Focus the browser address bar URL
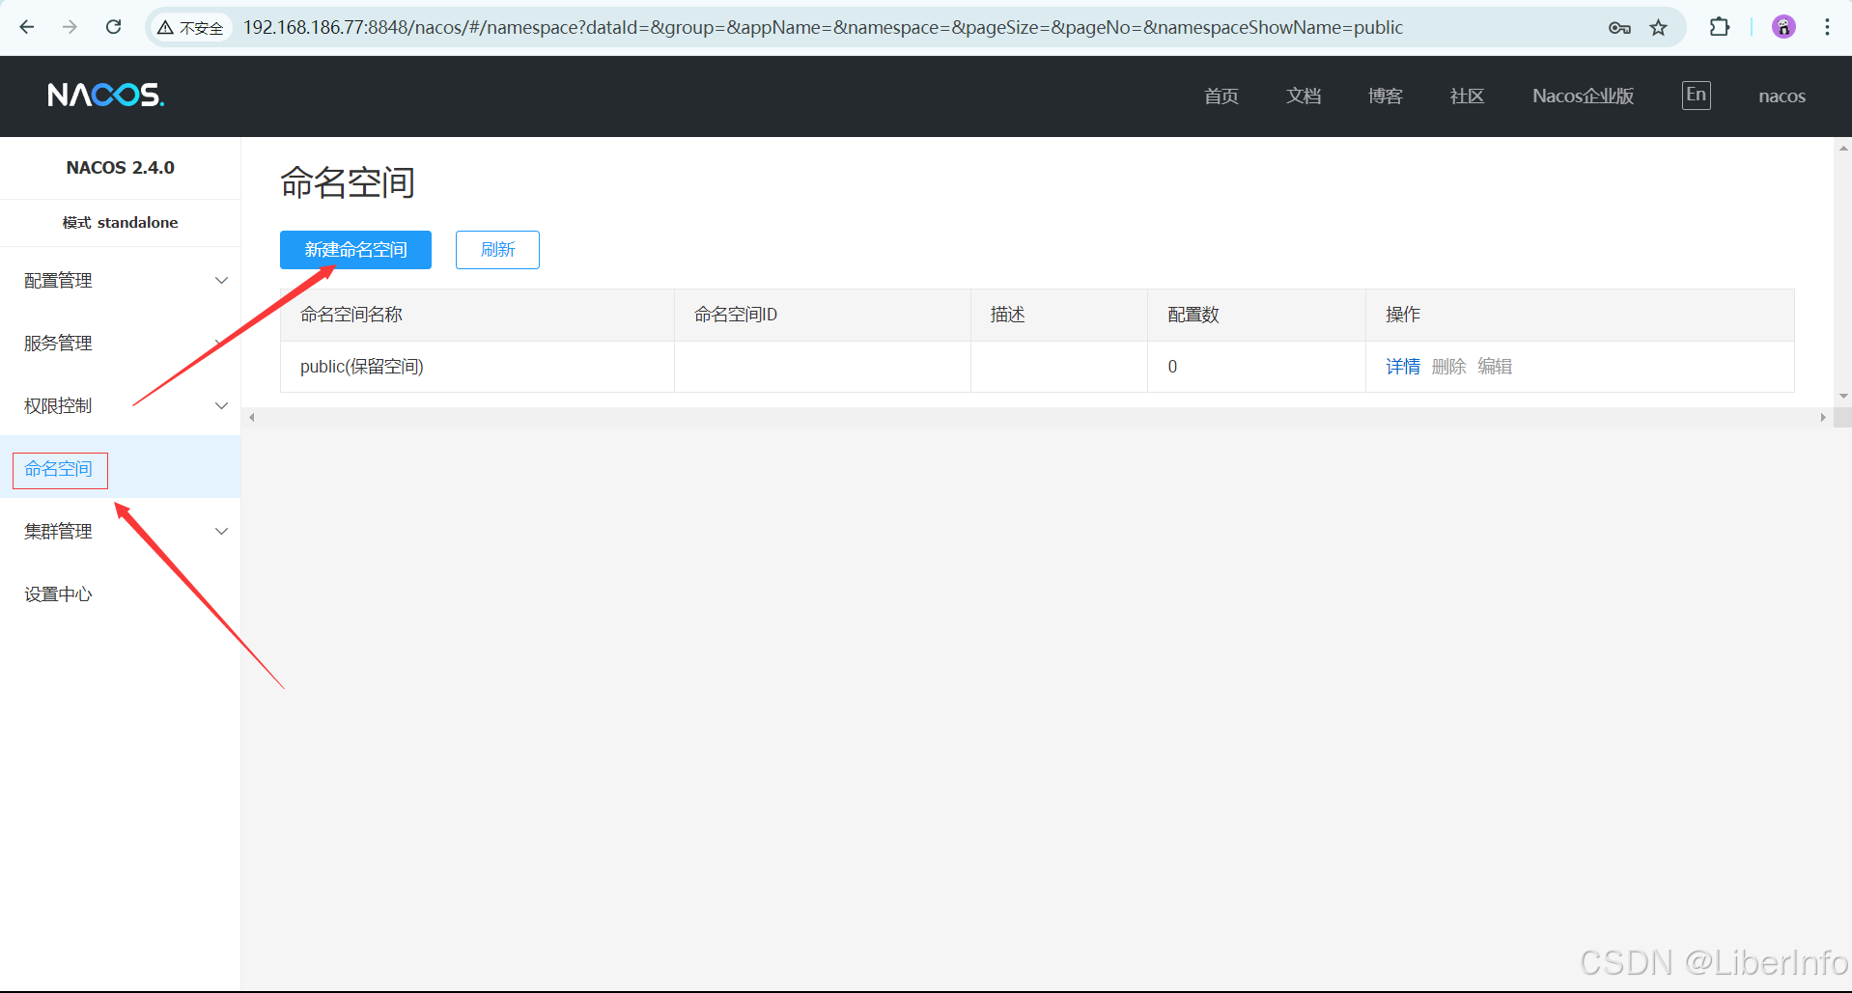Image resolution: width=1852 pixels, height=993 pixels. coord(823,28)
